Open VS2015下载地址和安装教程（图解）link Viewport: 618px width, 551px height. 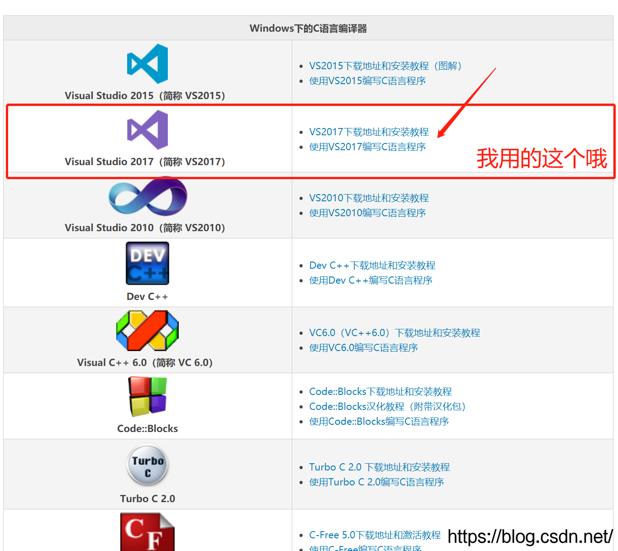tap(385, 66)
